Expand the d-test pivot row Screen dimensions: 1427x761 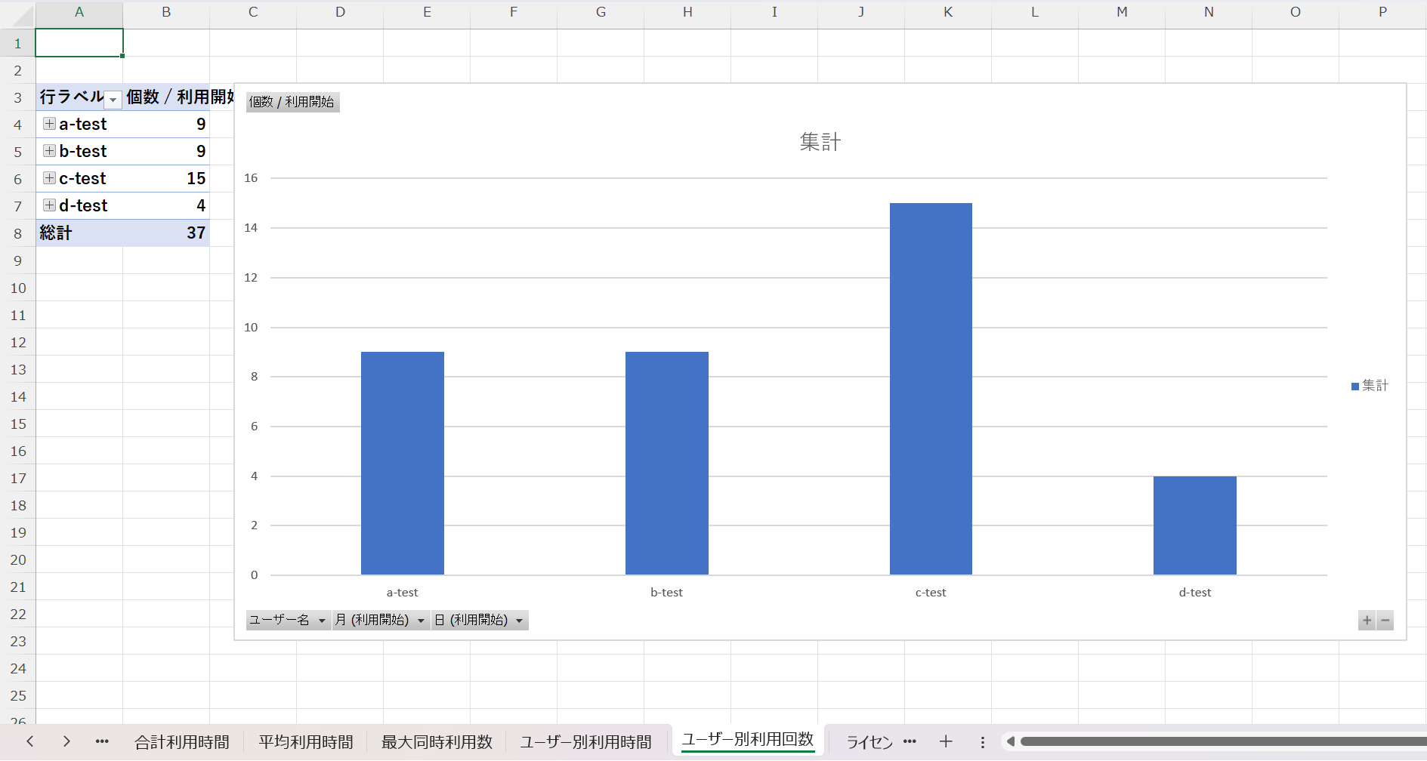click(49, 205)
